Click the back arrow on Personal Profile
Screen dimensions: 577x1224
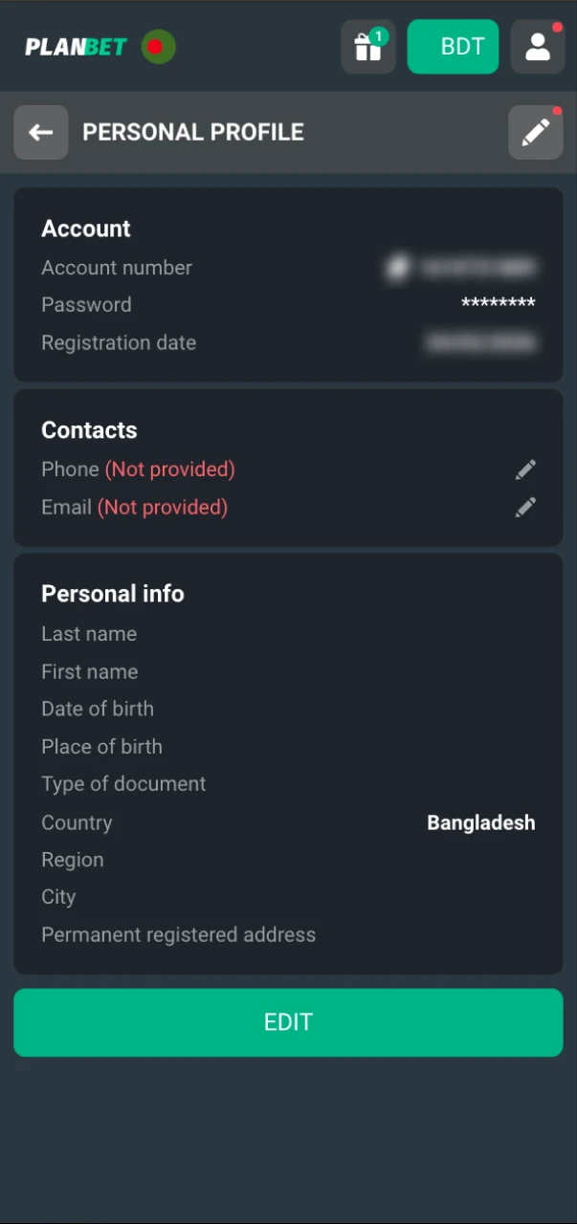pyautogui.click(x=40, y=131)
